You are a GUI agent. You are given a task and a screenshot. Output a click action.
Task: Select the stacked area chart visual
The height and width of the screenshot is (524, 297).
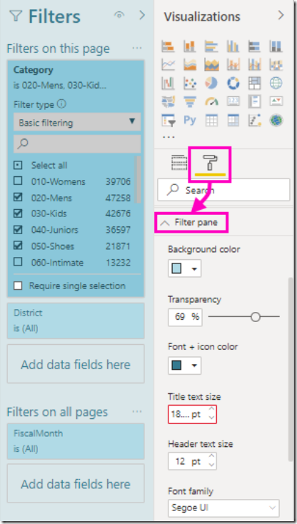click(211, 64)
